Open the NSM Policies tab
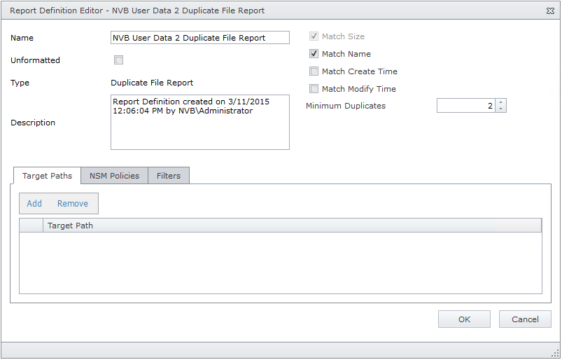Viewport: 562px width, 360px height. (x=114, y=176)
